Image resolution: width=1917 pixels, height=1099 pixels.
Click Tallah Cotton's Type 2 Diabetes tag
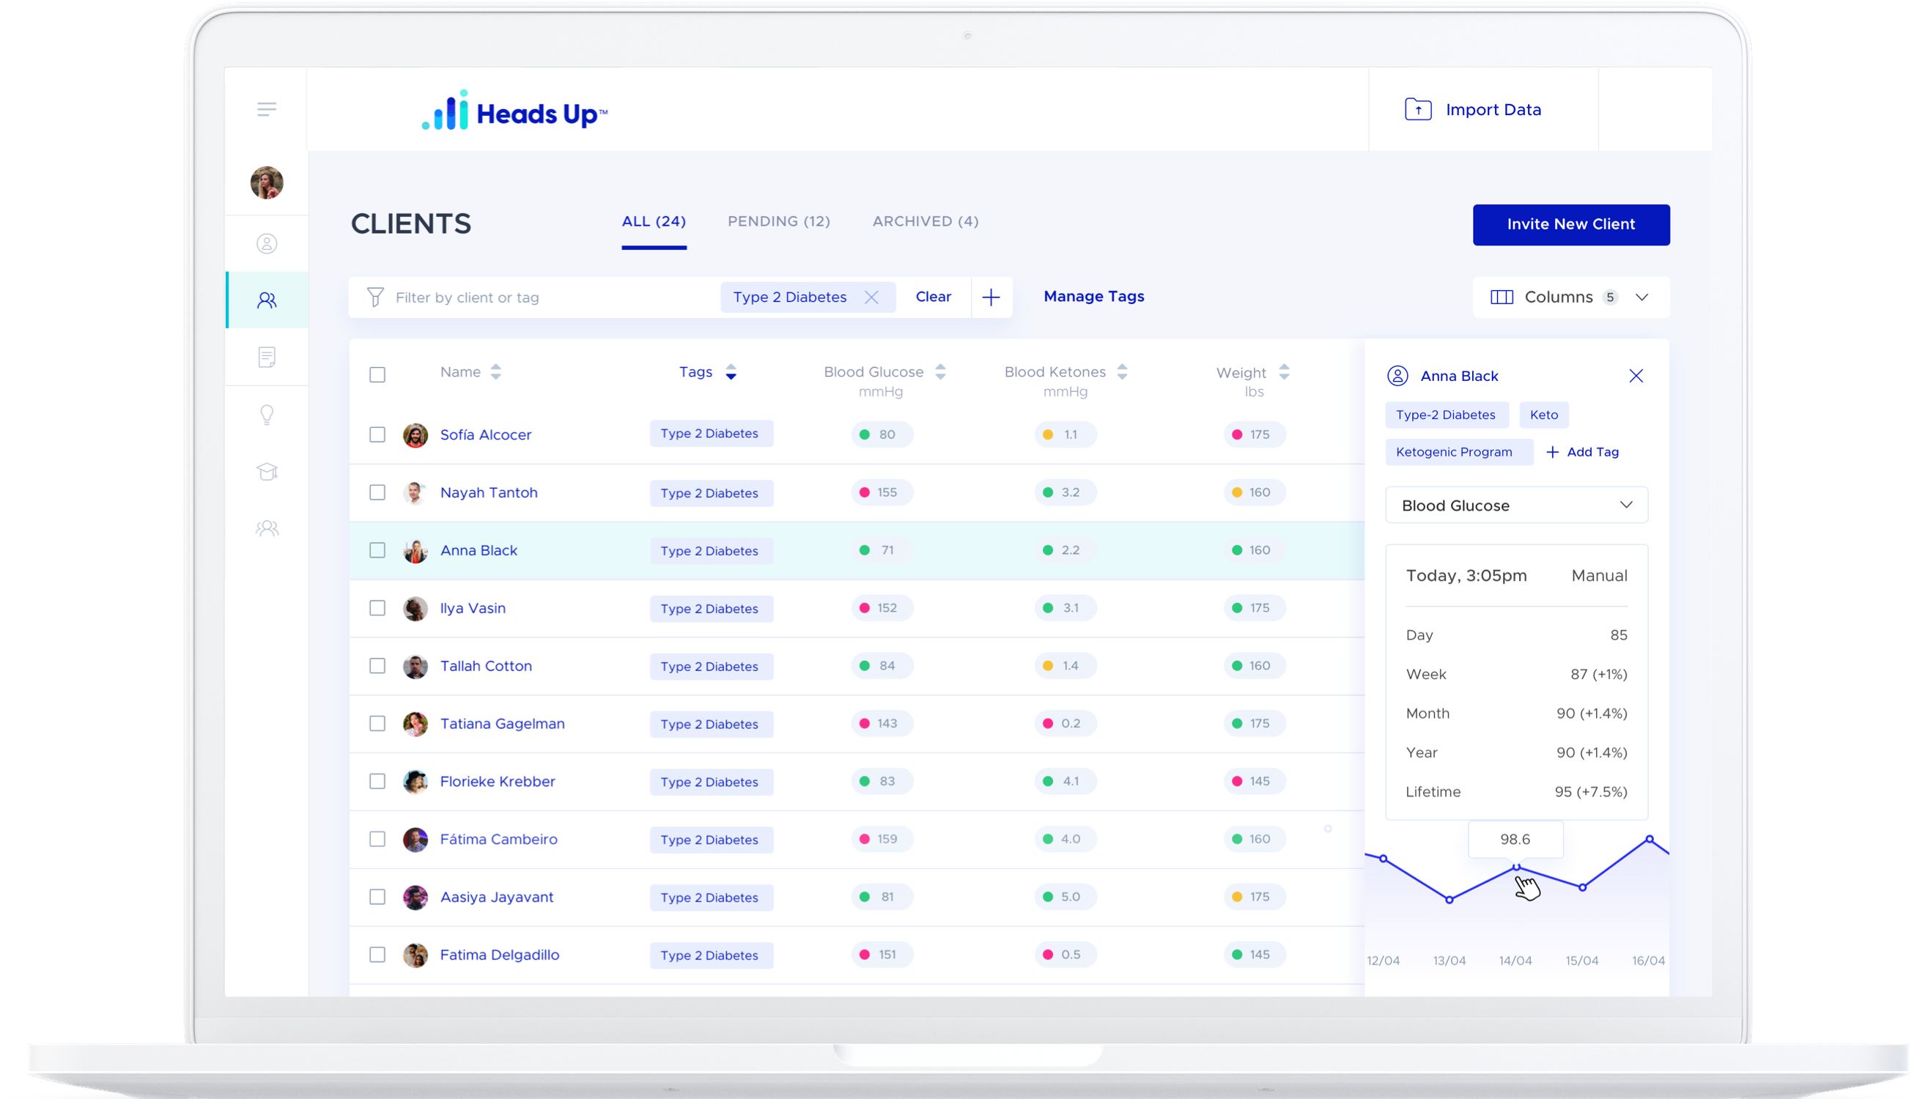(x=711, y=667)
